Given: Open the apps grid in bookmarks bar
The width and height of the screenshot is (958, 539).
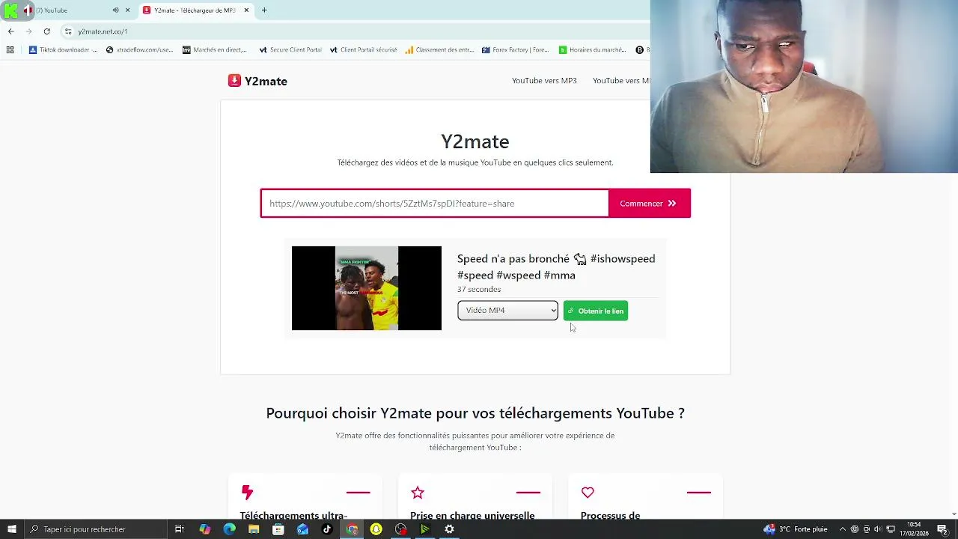Looking at the screenshot, I should pyautogui.click(x=10, y=50).
